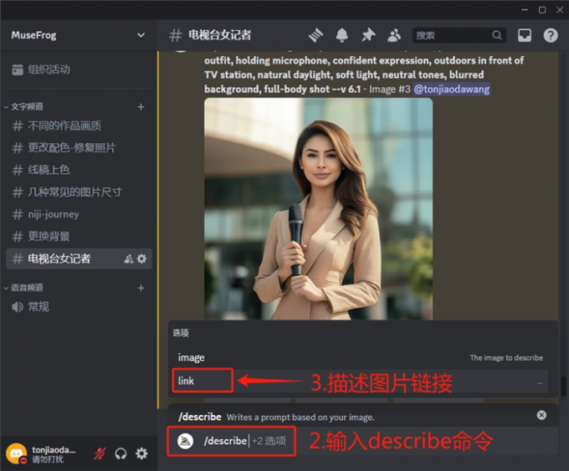
Task: Click the tonjiaoda... username panel
Action: pyautogui.click(x=54, y=454)
